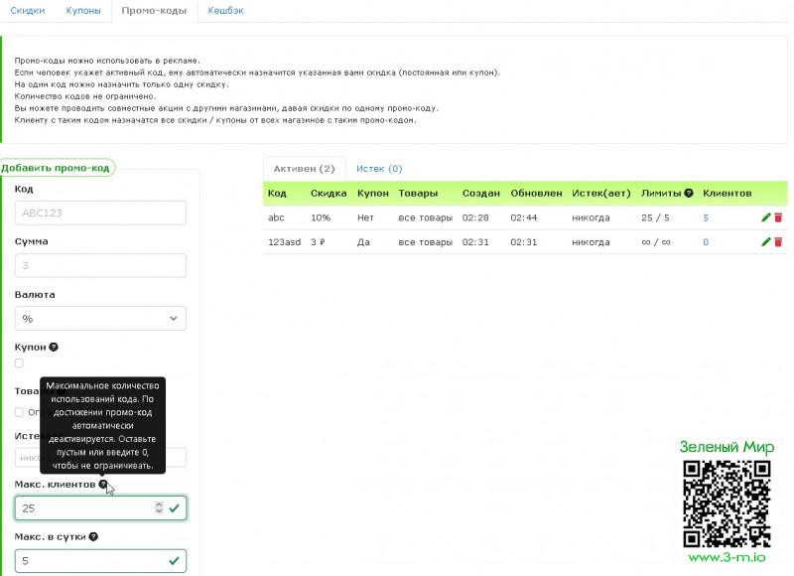794x576 pixels.
Task: Click edit pencil for promo code abc
Action: click(765, 216)
